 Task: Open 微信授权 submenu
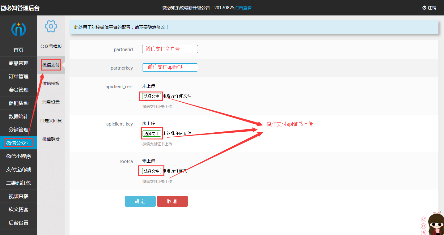(51, 83)
